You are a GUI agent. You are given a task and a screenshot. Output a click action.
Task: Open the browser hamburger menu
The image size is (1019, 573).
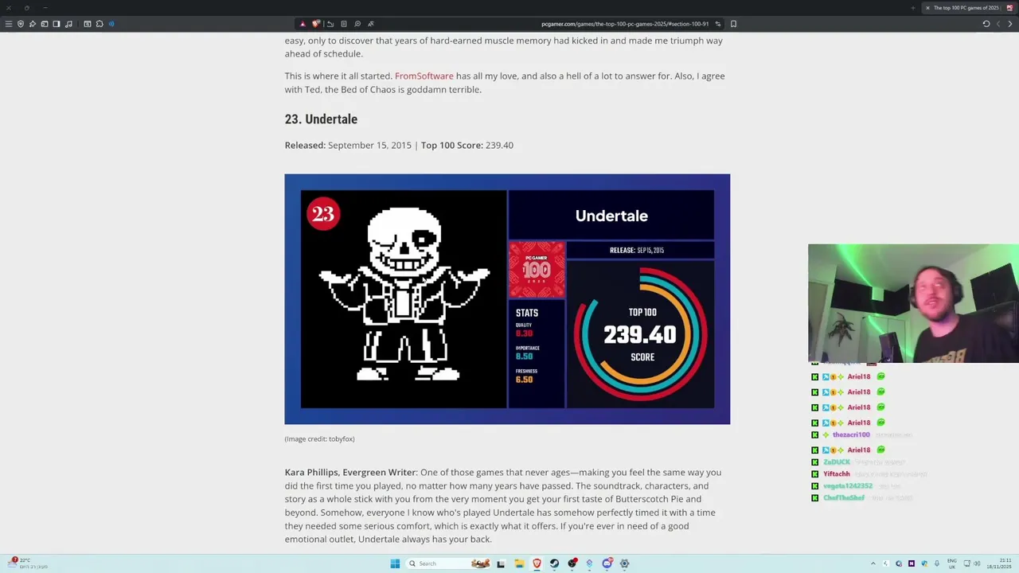[x=9, y=24]
